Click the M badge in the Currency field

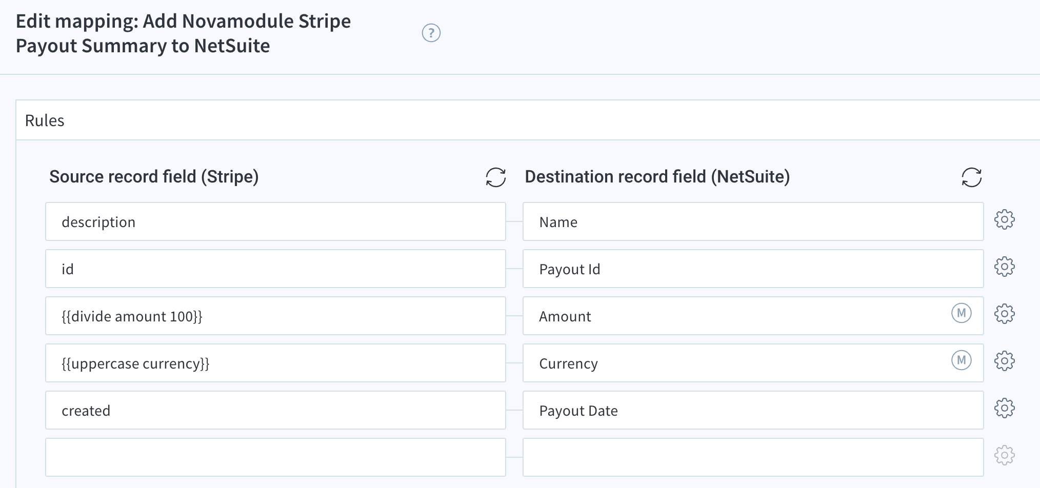point(962,360)
